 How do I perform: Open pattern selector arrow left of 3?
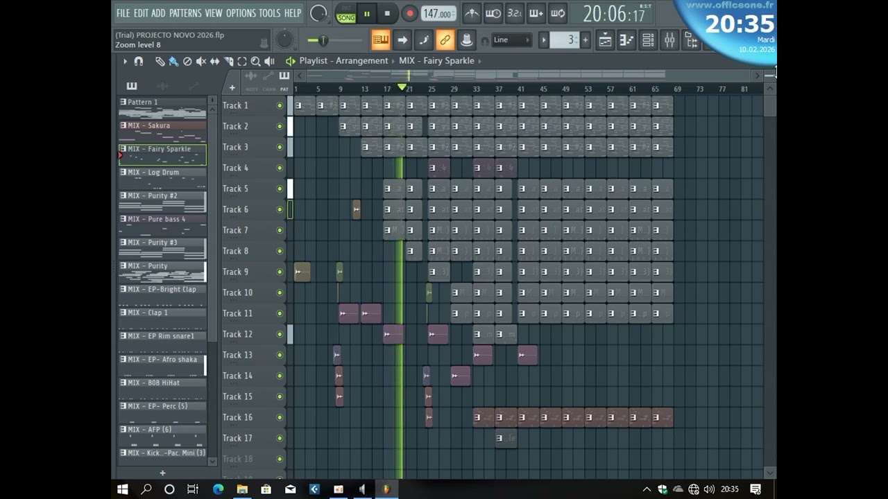(544, 40)
